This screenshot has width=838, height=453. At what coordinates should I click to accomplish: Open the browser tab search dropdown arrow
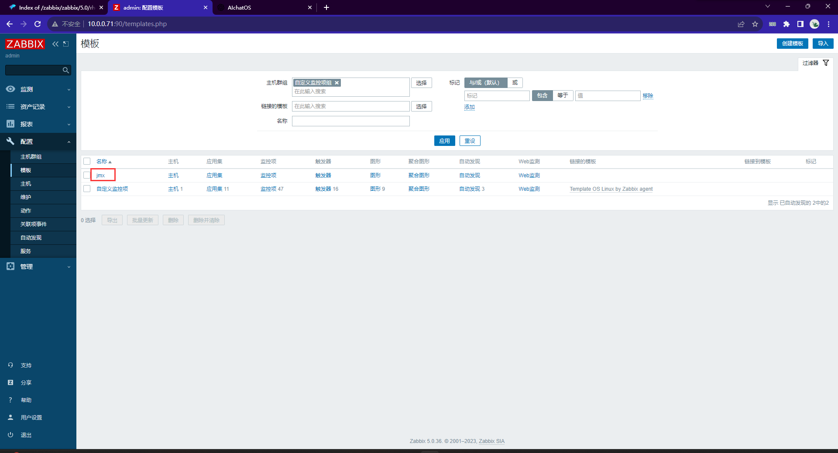(768, 6)
